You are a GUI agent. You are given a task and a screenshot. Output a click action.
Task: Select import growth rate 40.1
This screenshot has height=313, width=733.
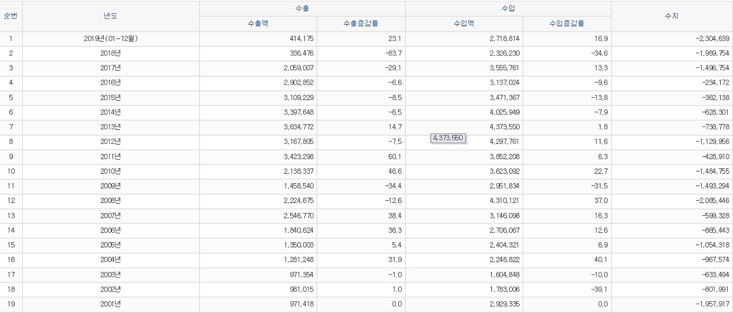coord(602,260)
